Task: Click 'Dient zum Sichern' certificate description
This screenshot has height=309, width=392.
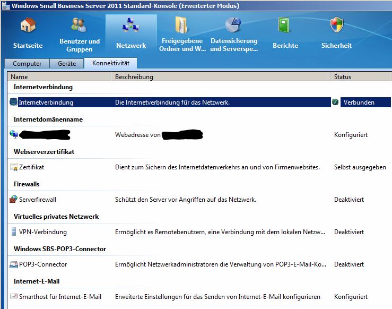Action: (x=217, y=167)
